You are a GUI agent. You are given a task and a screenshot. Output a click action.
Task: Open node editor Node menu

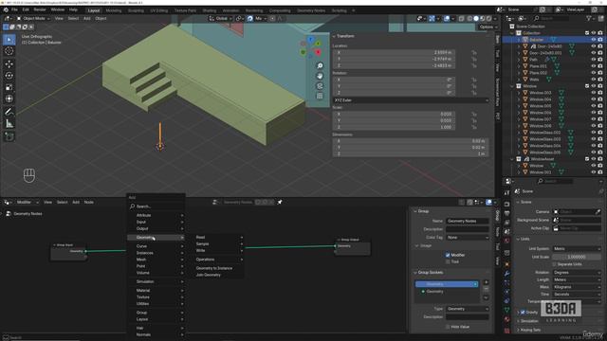pos(88,202)
